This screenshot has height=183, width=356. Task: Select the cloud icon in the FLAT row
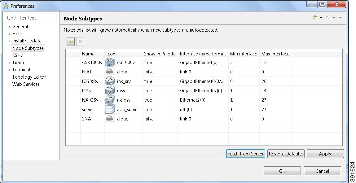click(109, 72)
